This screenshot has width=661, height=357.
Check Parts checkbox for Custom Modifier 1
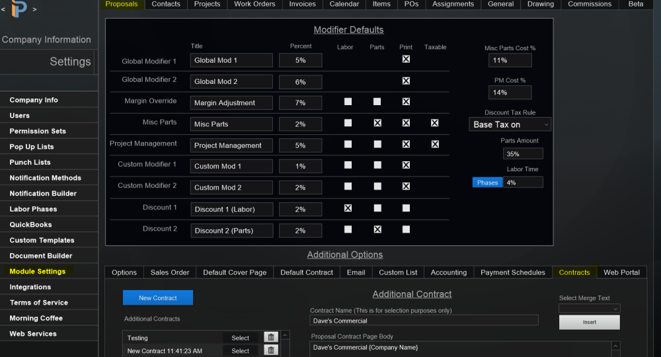click(377, 165)
